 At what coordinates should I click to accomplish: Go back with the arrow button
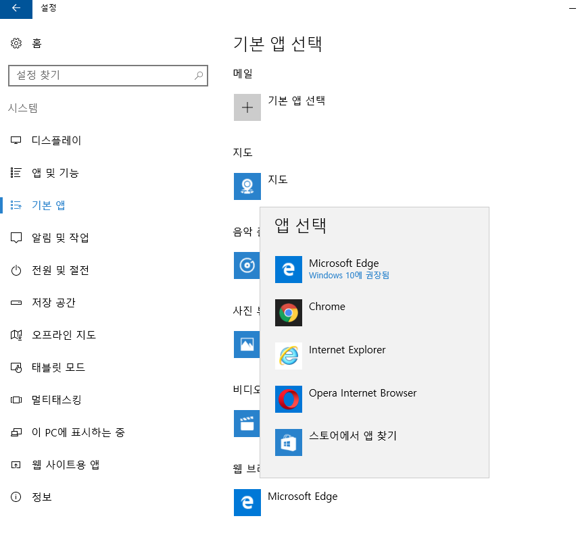coord(16,9)
